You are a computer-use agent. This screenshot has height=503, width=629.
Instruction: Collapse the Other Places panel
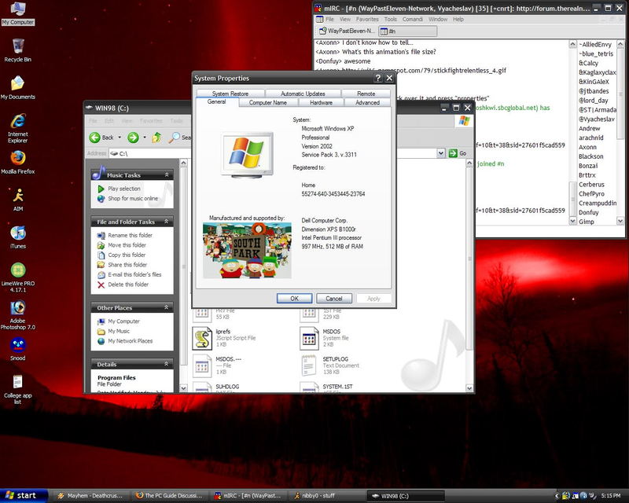[167, 307]
